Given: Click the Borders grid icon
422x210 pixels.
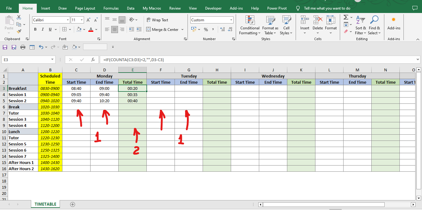Looking at the screenshot, I should click(64, 29).
